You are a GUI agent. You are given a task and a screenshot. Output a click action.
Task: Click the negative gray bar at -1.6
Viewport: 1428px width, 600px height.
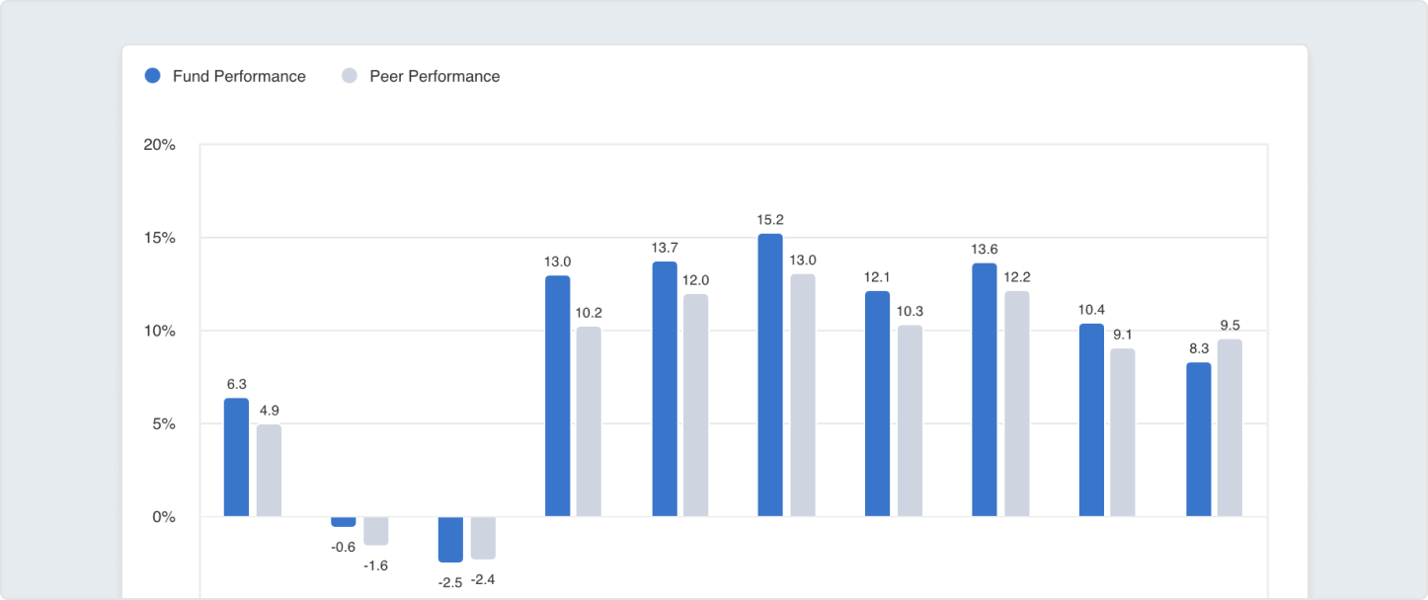[x=375, y=531]
